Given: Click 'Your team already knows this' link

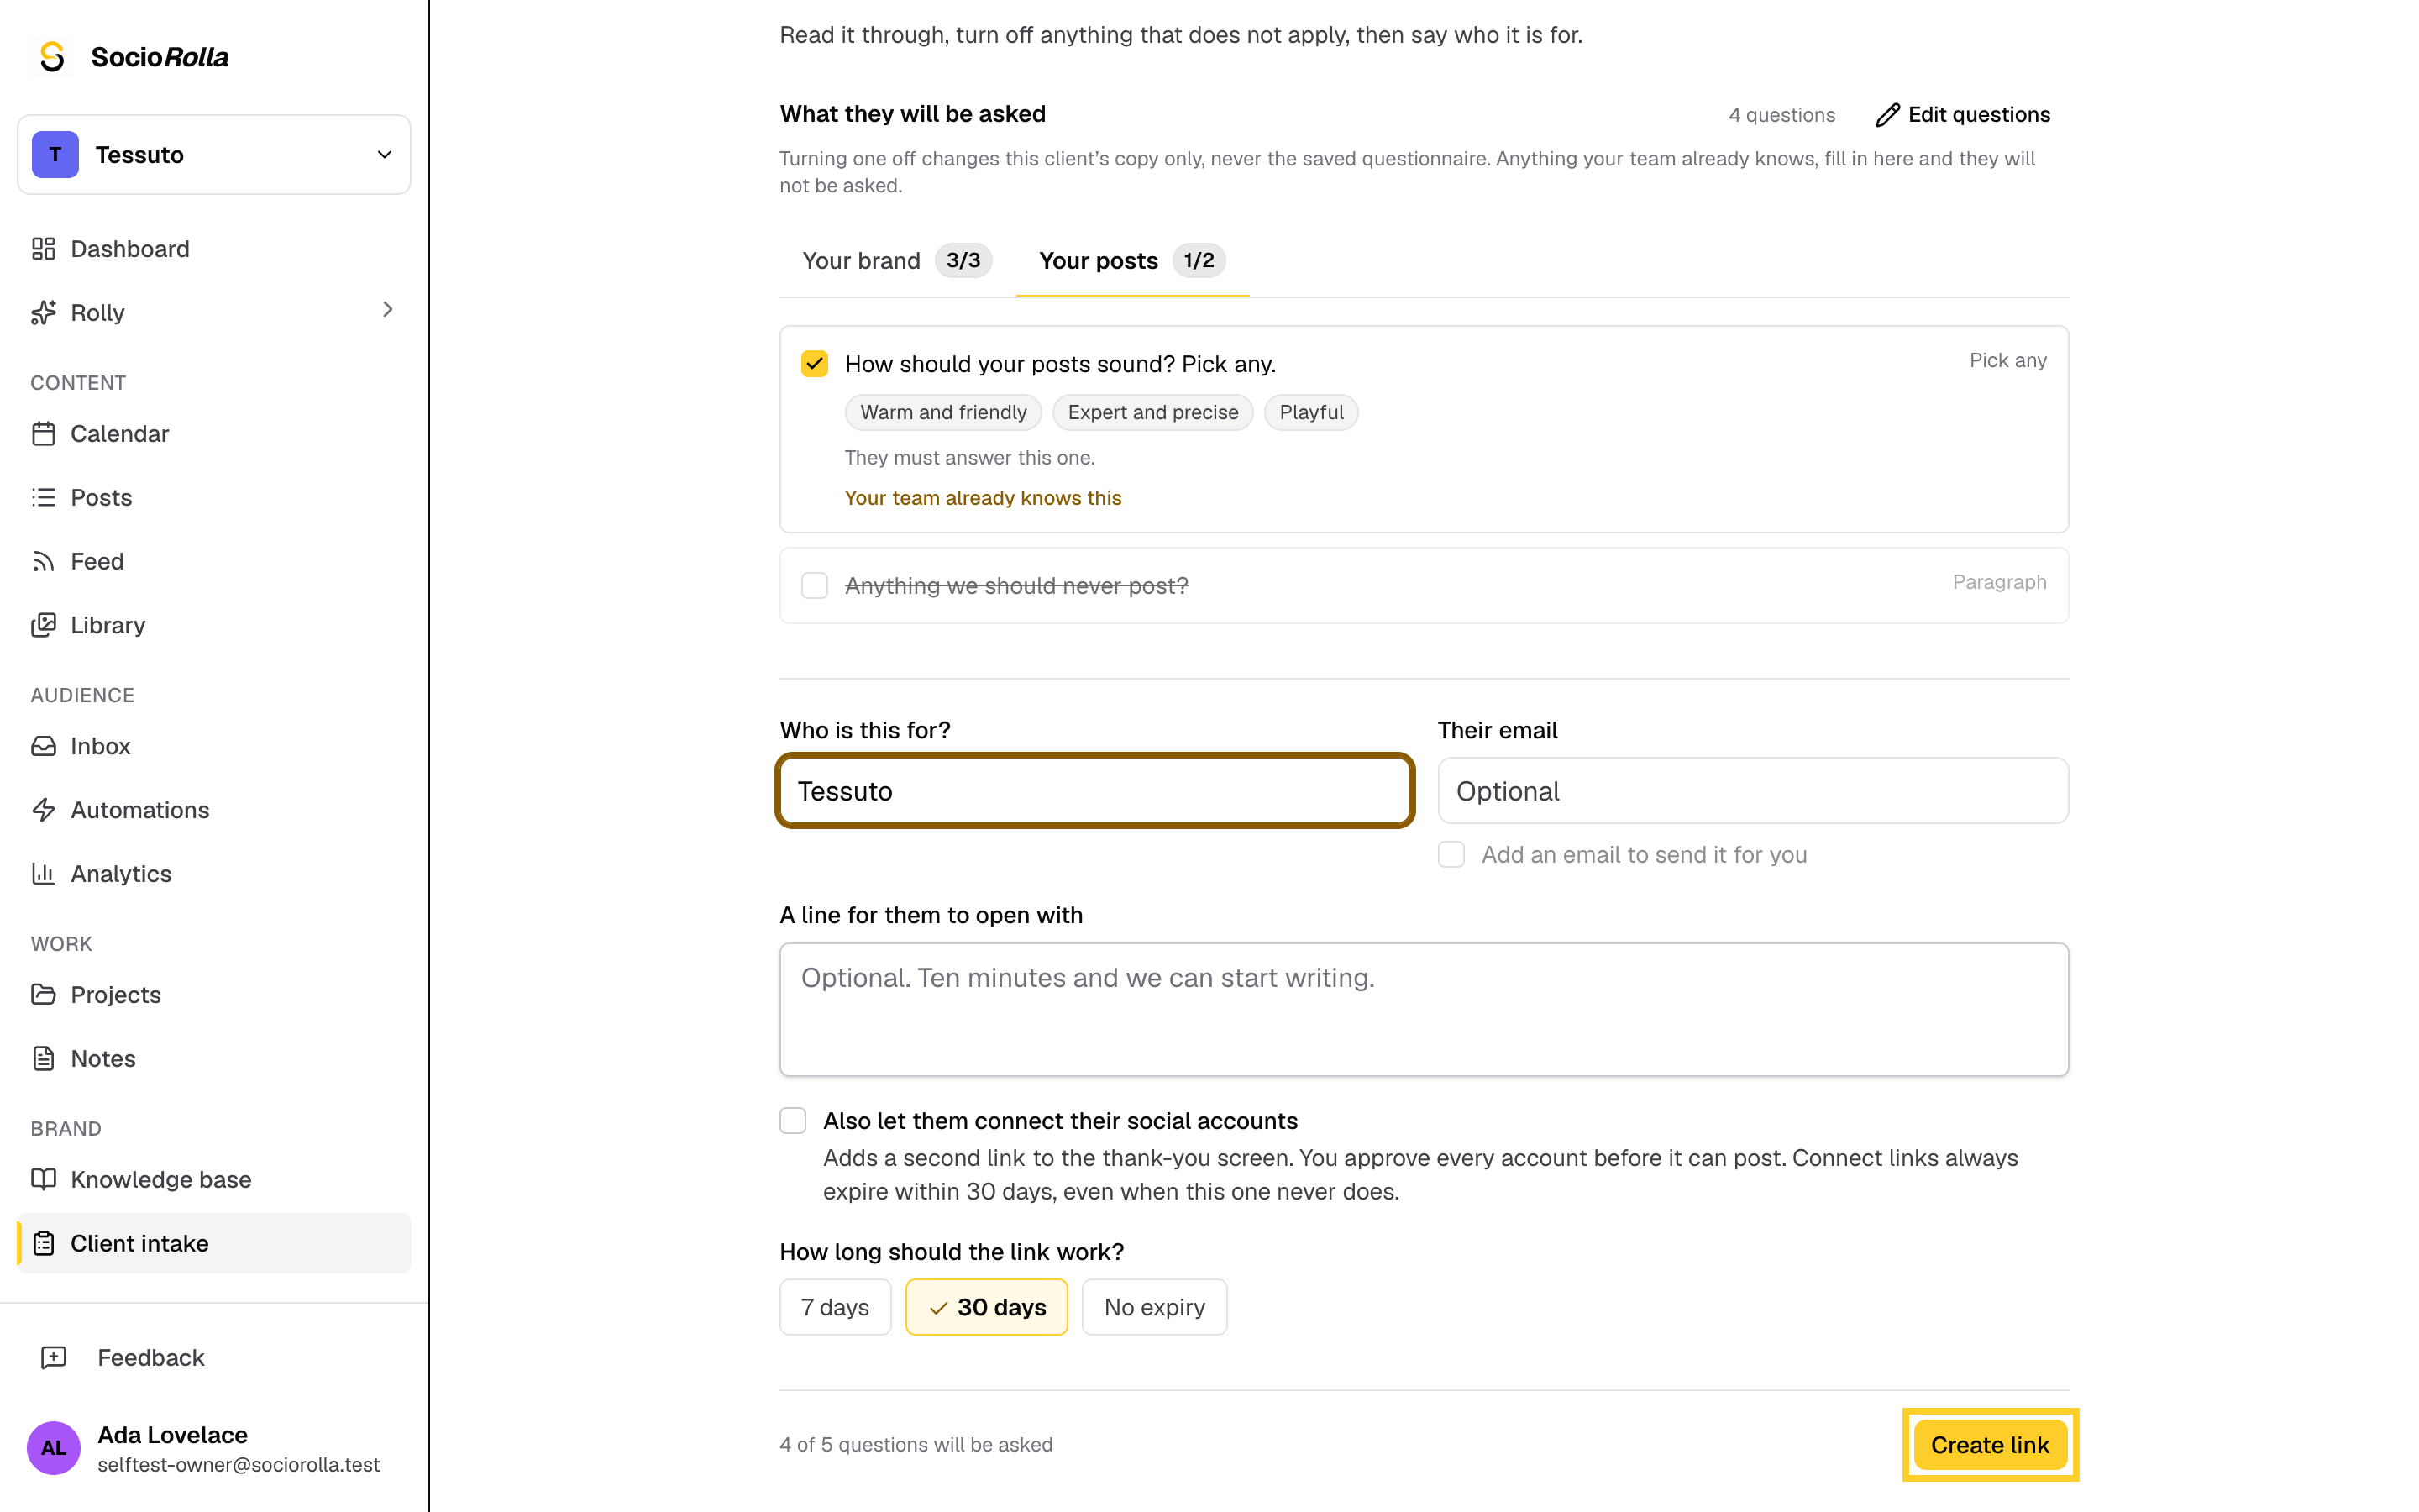Looking at the screenshot, I should point(983,498).
